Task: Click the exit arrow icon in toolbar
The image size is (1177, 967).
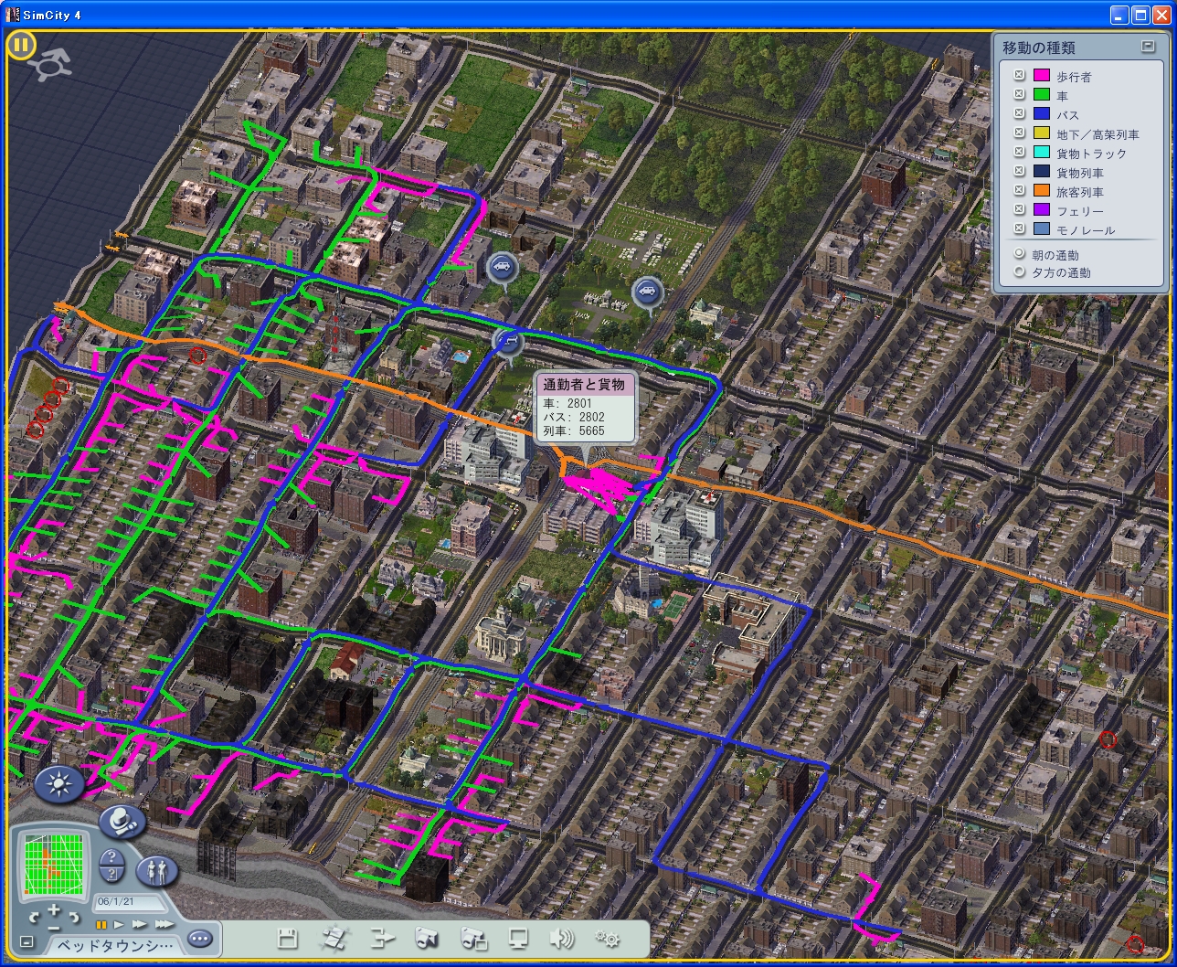Action: [x=382, y=938]
